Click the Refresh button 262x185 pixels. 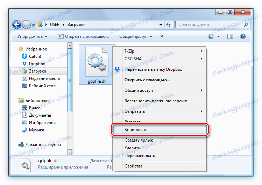pos(169,25)
